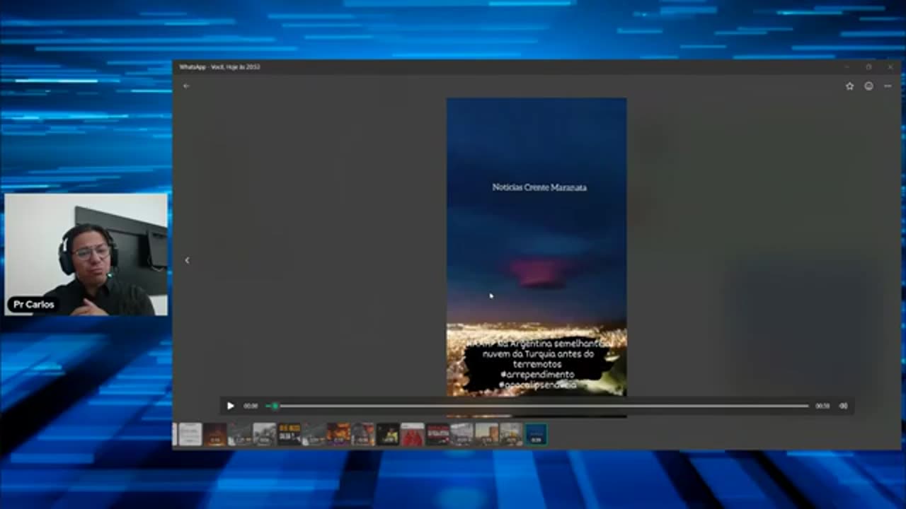Click the total duration label
Image resolution: width=906 pixels, height=509 pixels.
(822, 406)
